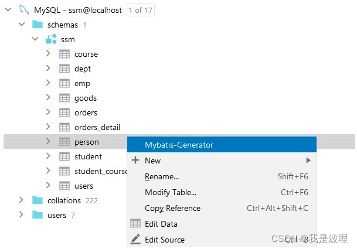Expand the goods table node
Screen dimensions: 357x249
pos(48,97)
